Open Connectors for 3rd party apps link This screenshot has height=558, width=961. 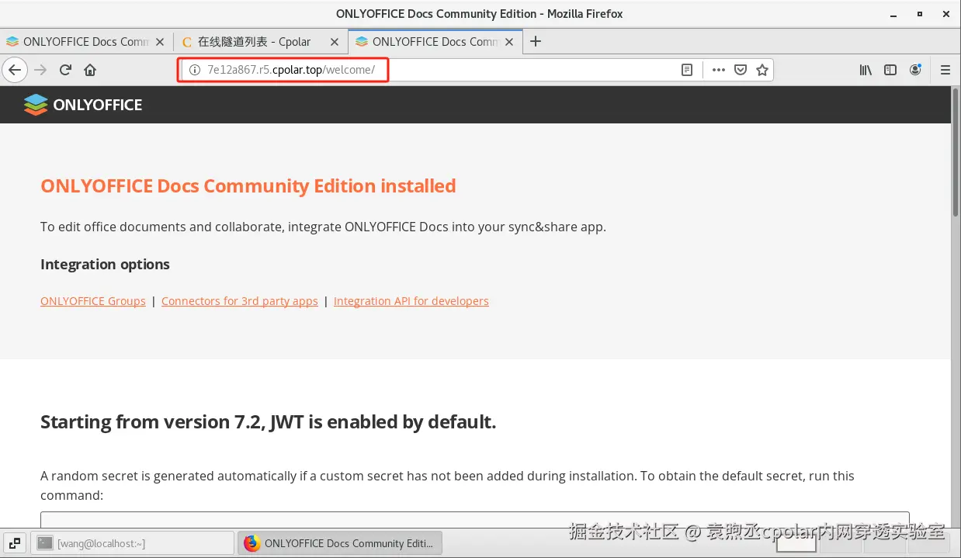pos(240,301)
